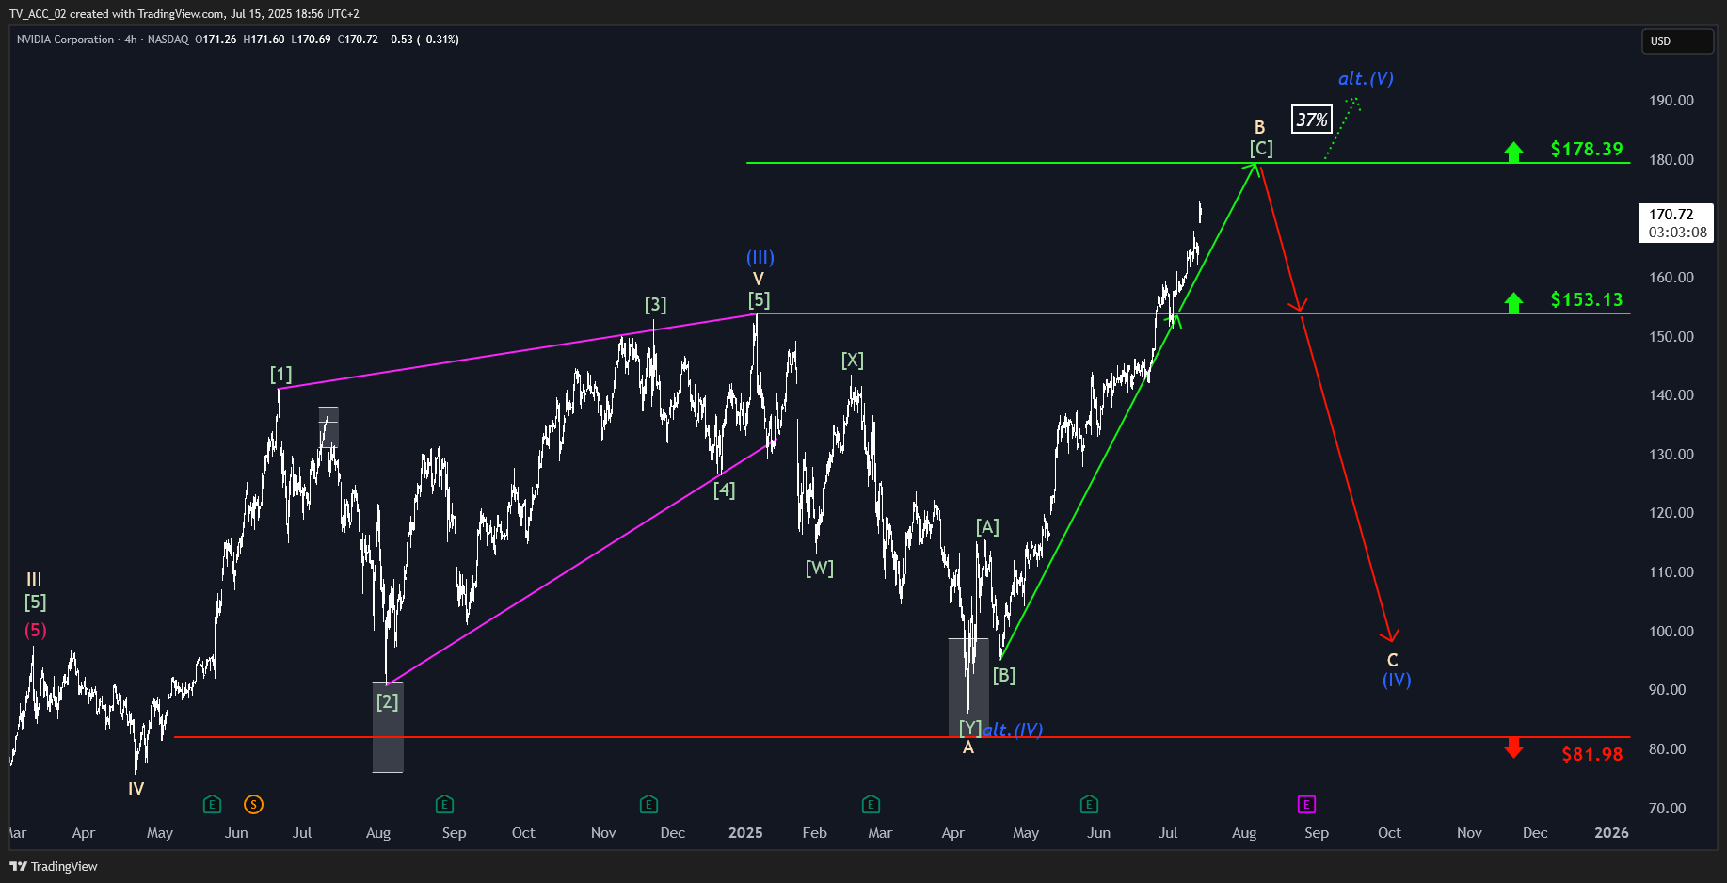The image size is (1727, 883).
Task: Open the USD currency selector
Action: [1678, 41]
